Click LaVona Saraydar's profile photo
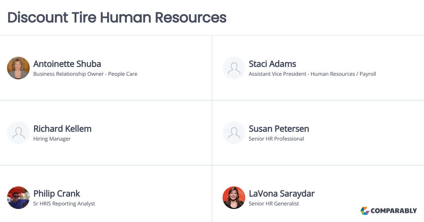Image resolution: width=424 pixels, height=222 pixels. pos(234,198)
